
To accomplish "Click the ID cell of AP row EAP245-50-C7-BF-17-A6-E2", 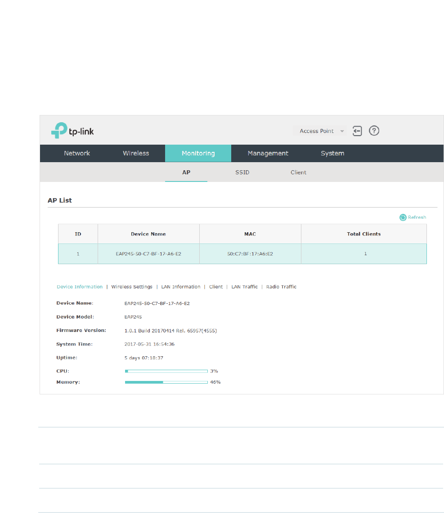I will pyautogui.click(x=78, y=254).
